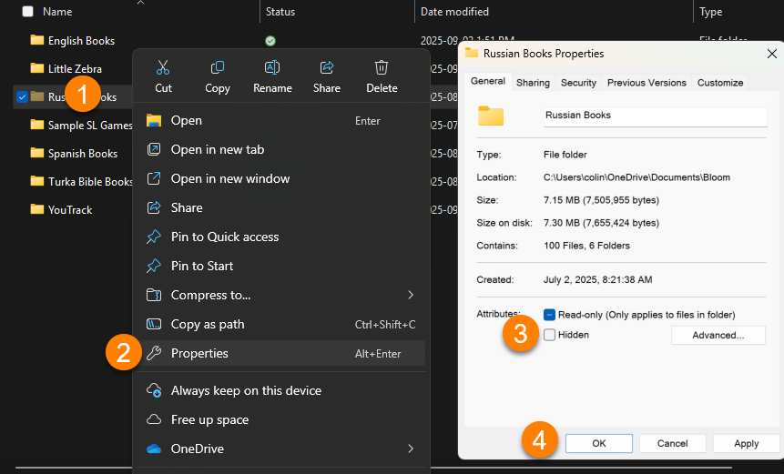784x474 pixels.
Task: Sort by Date modified column header
Action: click(455, 12)
